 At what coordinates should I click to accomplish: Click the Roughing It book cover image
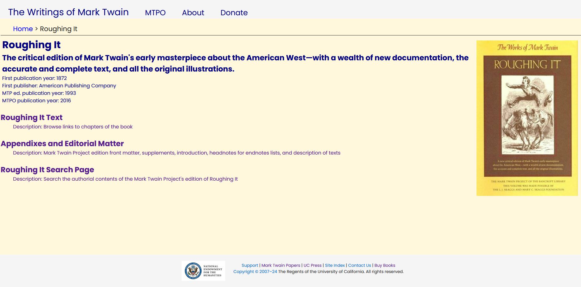click(527, 118)
